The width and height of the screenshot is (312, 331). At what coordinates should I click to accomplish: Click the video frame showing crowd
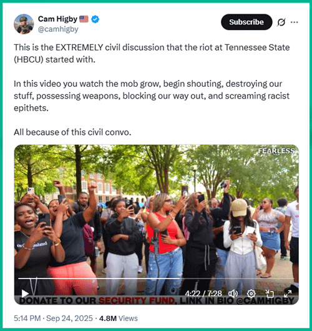pyautogui.click(x=157, y=211)
